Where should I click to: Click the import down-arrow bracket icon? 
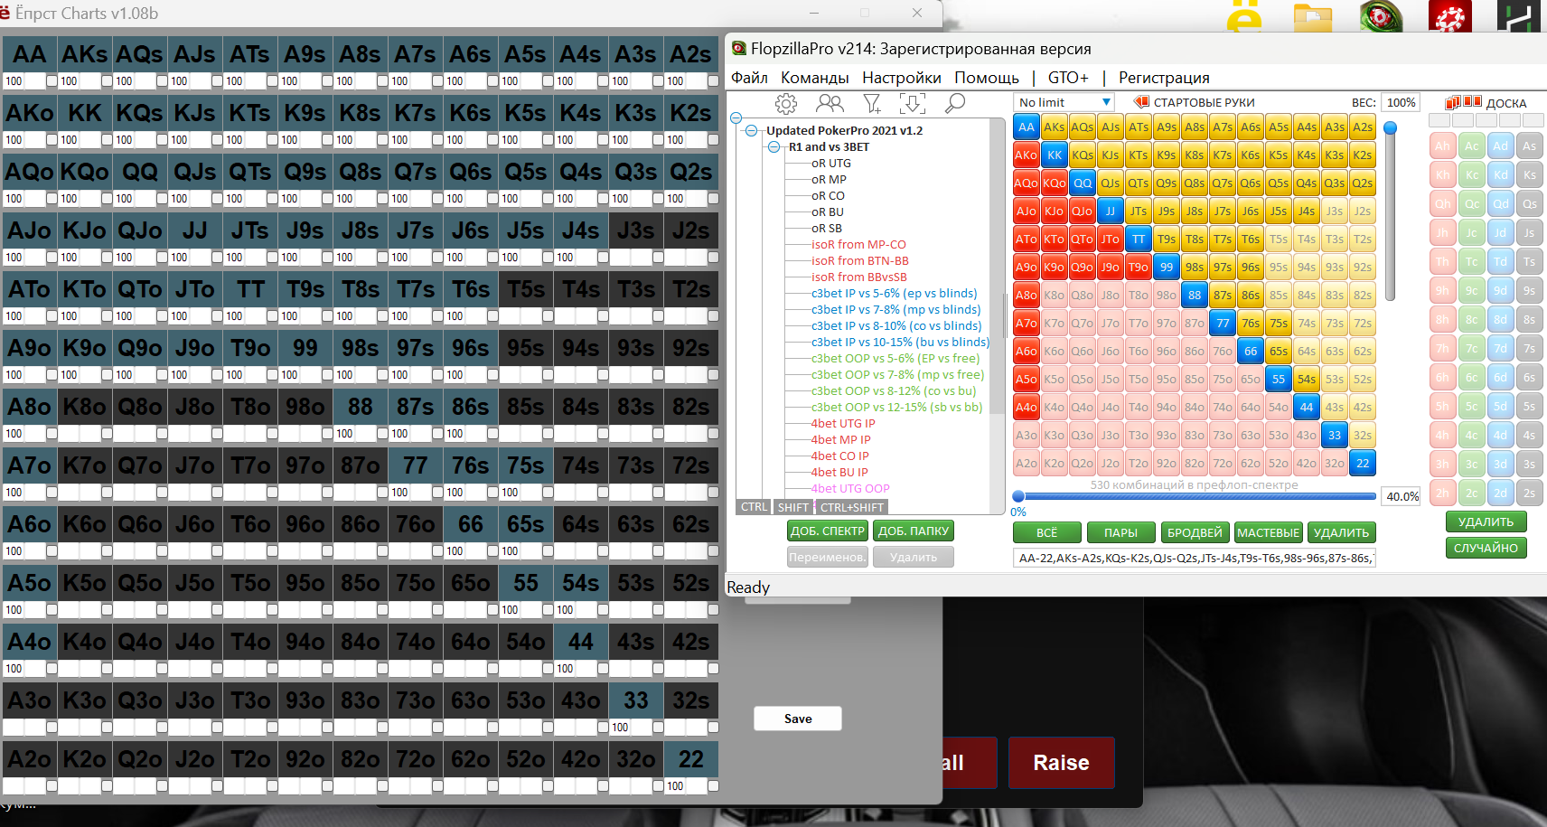(x=913, y=104)
